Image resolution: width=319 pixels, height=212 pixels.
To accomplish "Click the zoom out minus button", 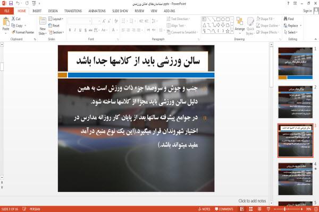I will 275,209.
